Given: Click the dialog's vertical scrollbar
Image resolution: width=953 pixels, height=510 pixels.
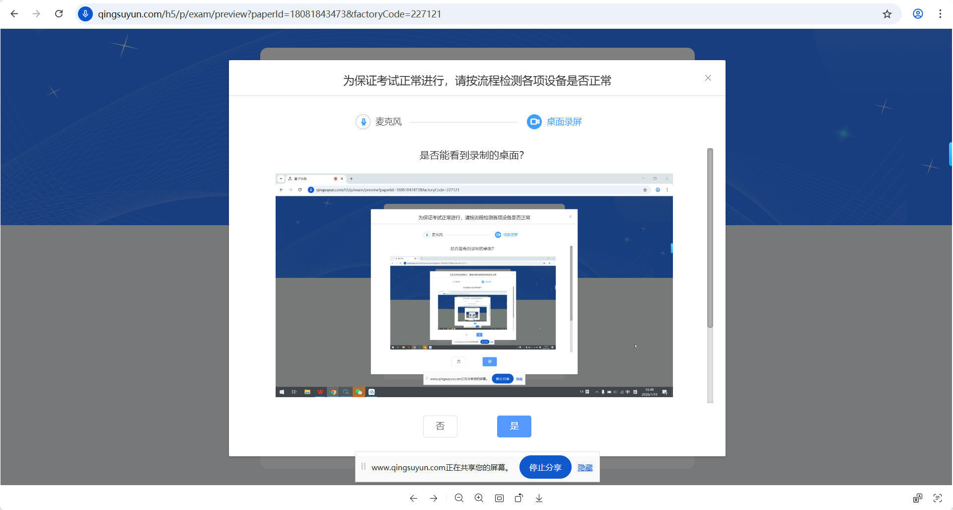Looking at the screenshot, I should (710, 239).
